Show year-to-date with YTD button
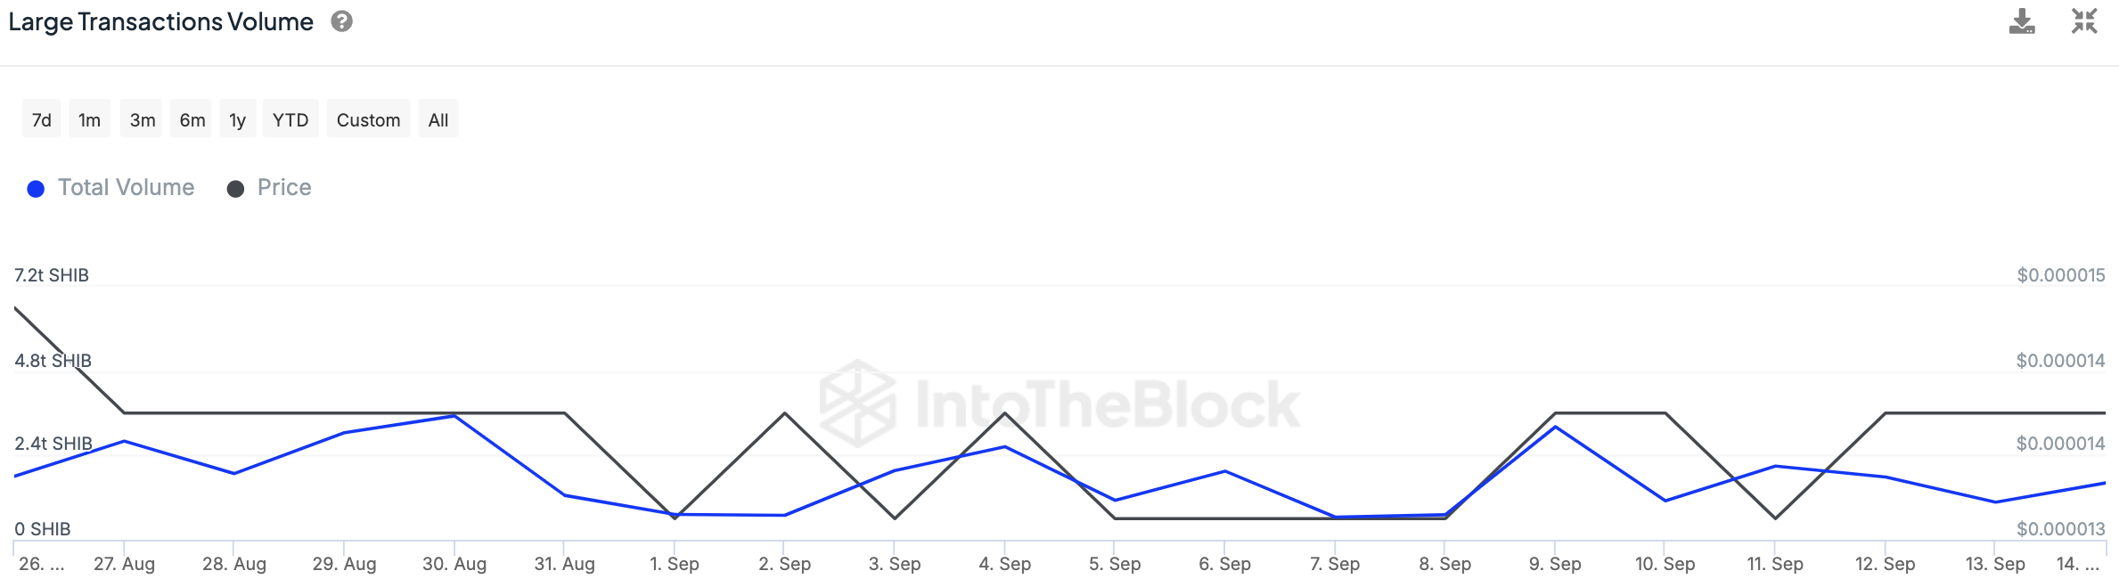The height and width of the screenshot is (579, 2119). point(290,119)
